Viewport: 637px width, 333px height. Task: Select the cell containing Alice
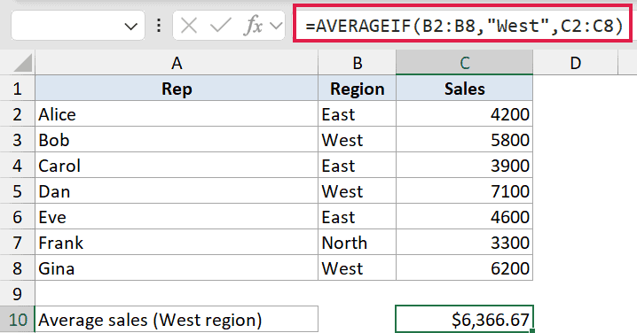point(177,114)
